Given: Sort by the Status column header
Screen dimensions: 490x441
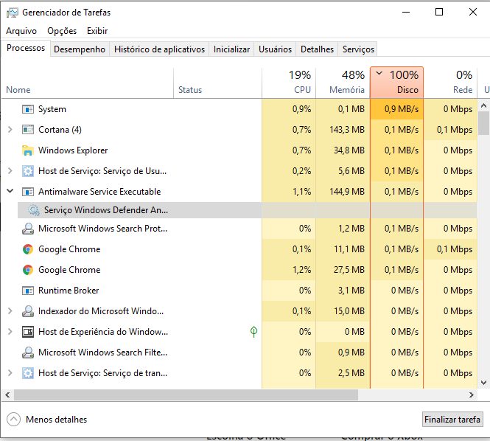Looking at the screenshot, I should pos(217,83).
